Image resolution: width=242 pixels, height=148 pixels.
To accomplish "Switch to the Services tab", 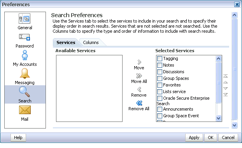I will 66,42.
